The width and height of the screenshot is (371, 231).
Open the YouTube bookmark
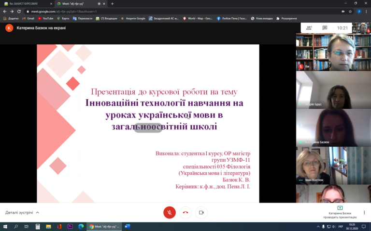pos(45,18)
